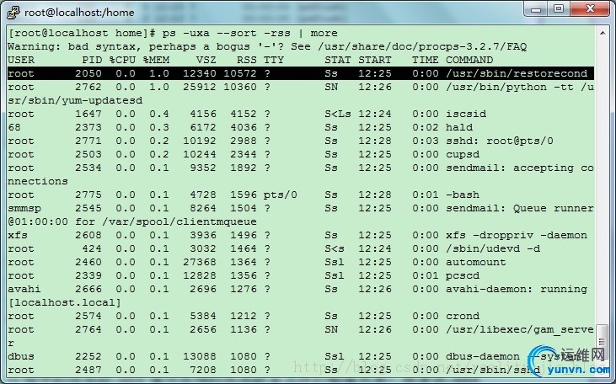Click the ps -uxa --sort command line
Viewport: 616px width, 384px height.
coord(173,34)
